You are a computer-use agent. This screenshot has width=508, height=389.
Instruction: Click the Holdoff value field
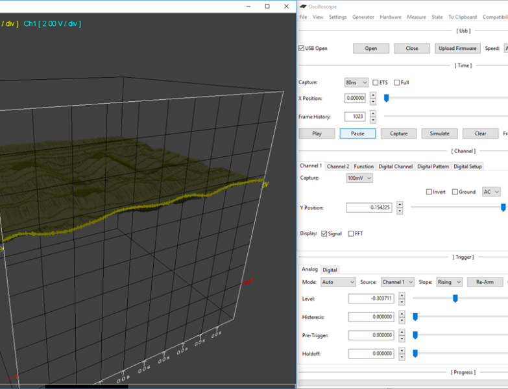point(371,354)
